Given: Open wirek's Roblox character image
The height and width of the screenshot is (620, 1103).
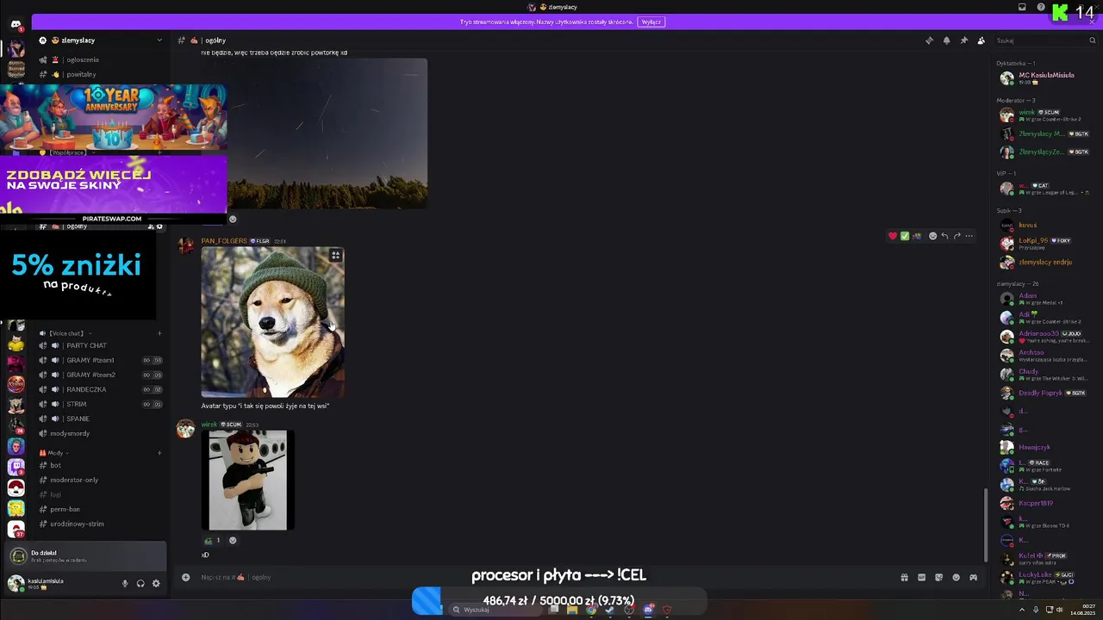Looking at the screenshot, I should click(x=247, y=480).
